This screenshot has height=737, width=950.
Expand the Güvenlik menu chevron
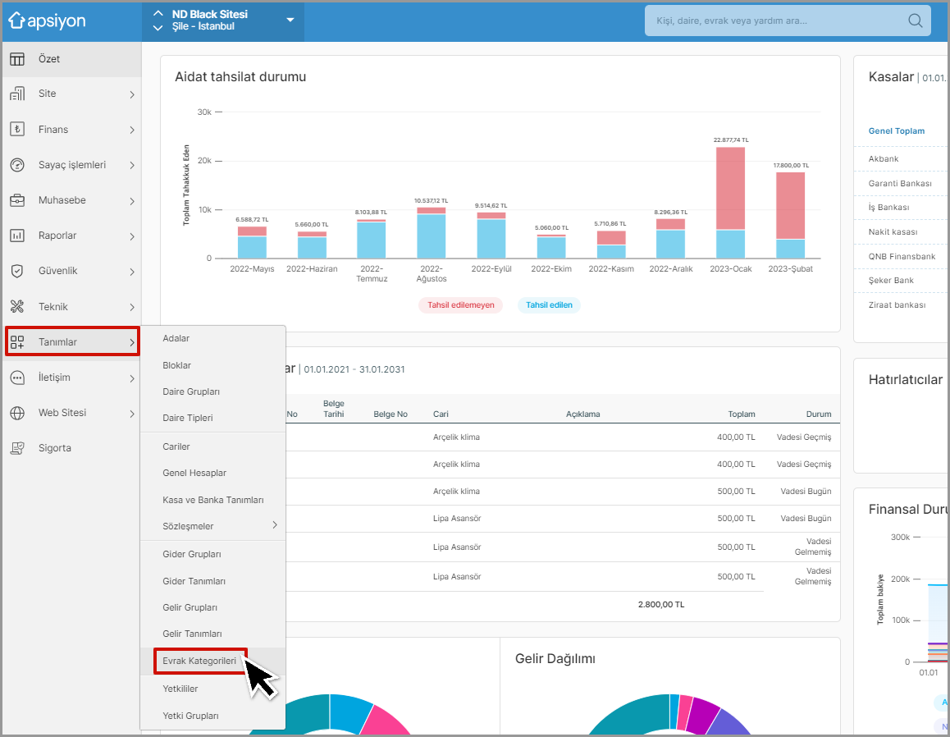pyautogui.click(x=132, y=272)
